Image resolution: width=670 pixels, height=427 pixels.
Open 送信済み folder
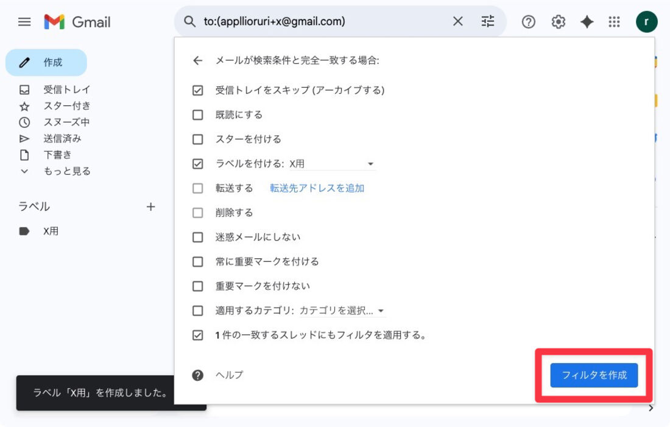(x=62, y=138)
